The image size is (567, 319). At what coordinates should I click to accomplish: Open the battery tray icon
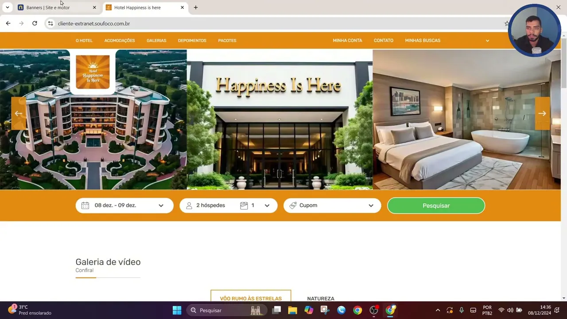519,310
